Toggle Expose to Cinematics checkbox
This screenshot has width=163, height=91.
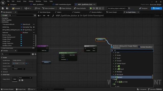(13, 66)
